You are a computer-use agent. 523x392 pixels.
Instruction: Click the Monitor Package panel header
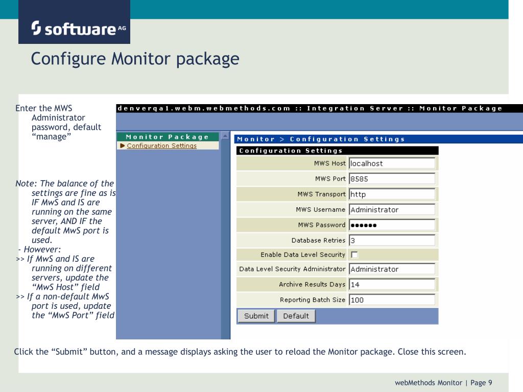pos(168,137)
